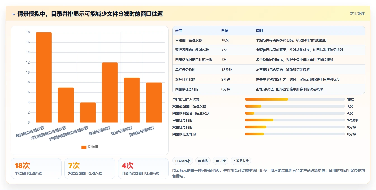Screen dimensions: 376x190
Task: Click the 双栏任务耗时 x-axis chart label
Action: pos(121,131)
